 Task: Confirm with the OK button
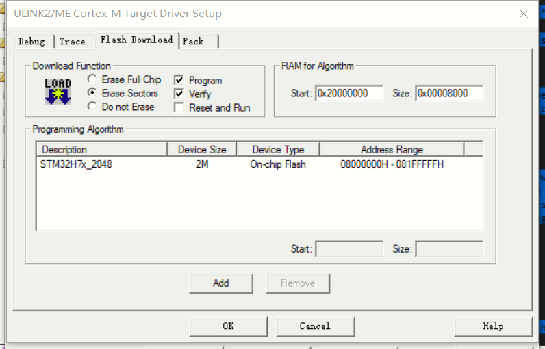[229, 326]
